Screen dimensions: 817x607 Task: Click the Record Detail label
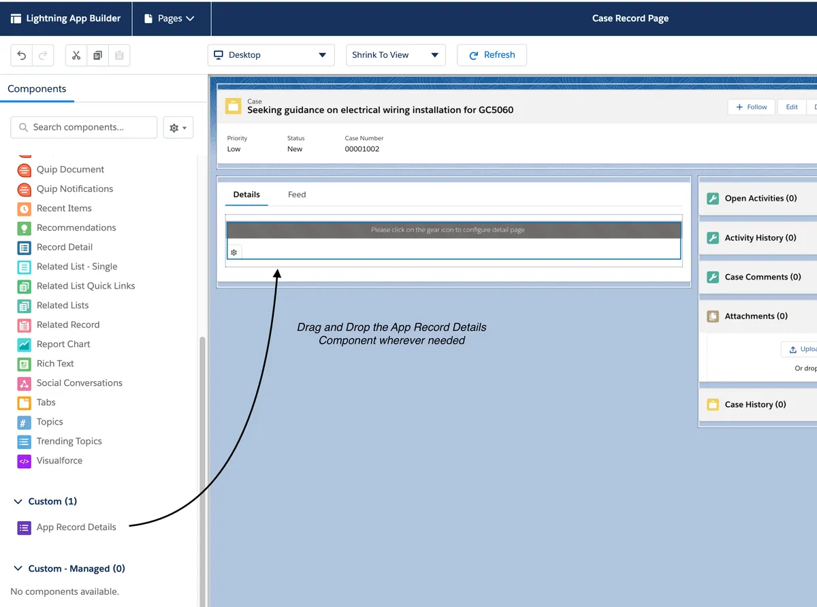pos(65,247)
